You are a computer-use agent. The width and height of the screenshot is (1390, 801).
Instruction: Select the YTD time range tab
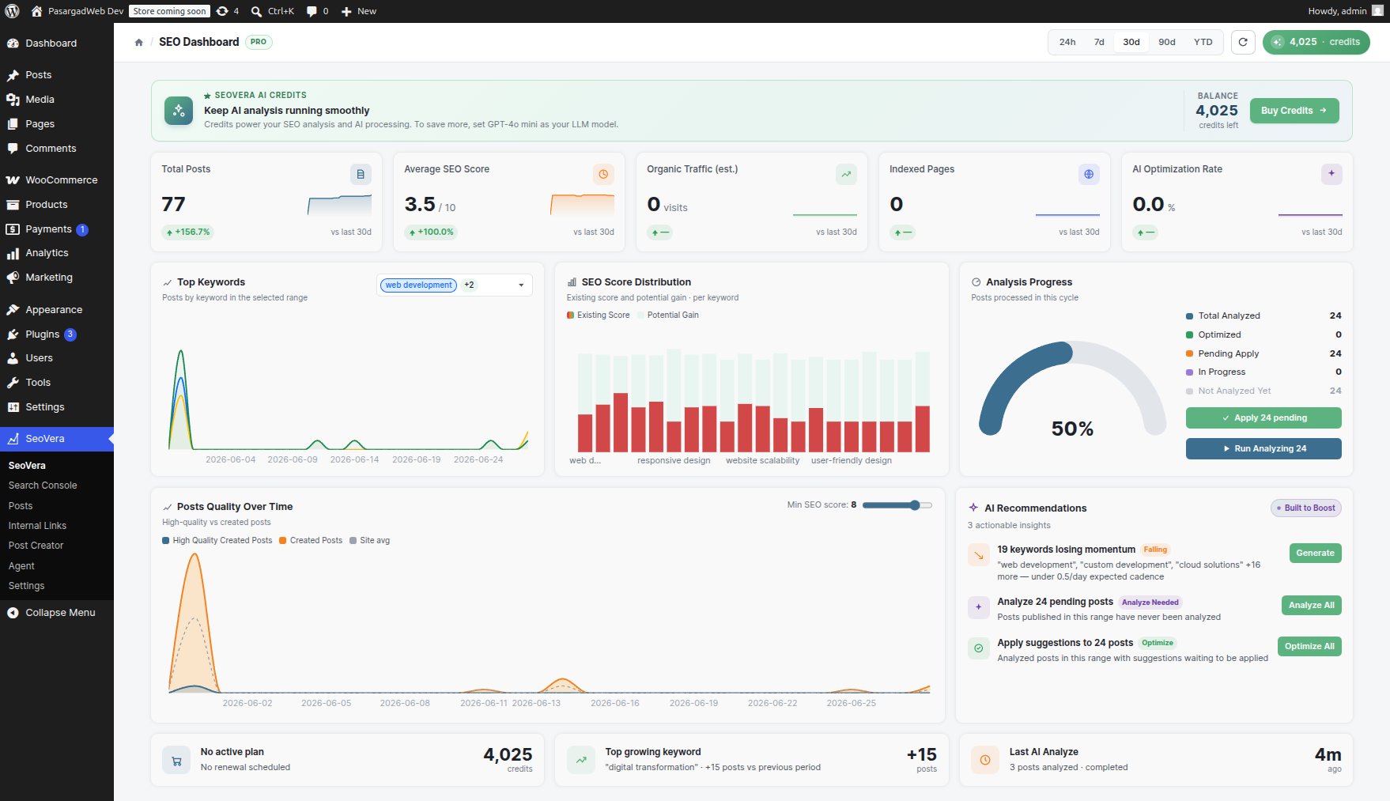pos(1203,42)
